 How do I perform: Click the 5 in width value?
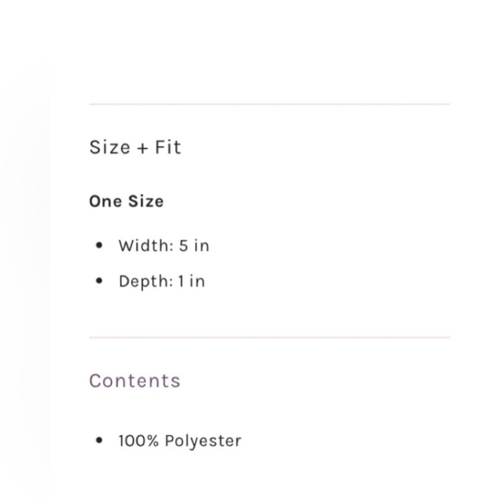pyautogui.click(x=183, y=245)
